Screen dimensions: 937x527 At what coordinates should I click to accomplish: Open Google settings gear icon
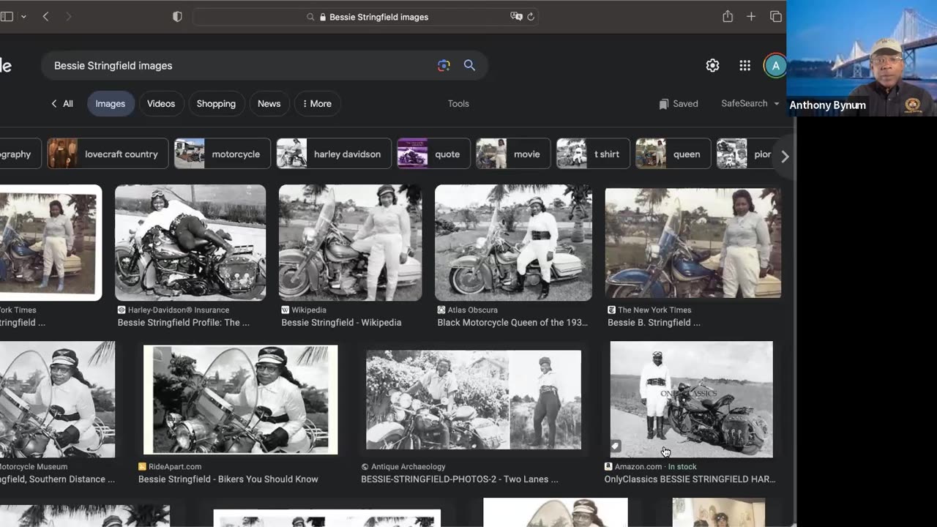[x=712, y=66]
